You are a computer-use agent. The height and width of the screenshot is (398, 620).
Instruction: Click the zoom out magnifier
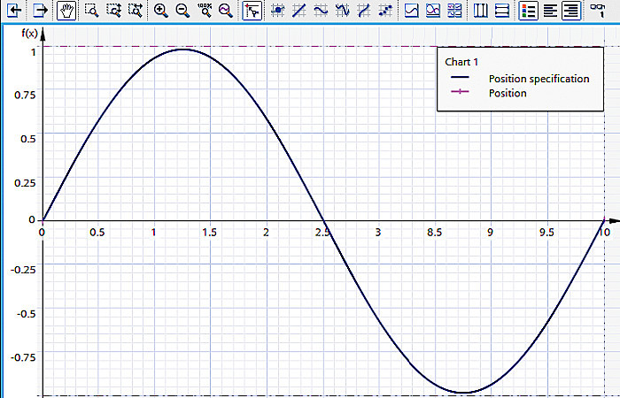[182, 11]
